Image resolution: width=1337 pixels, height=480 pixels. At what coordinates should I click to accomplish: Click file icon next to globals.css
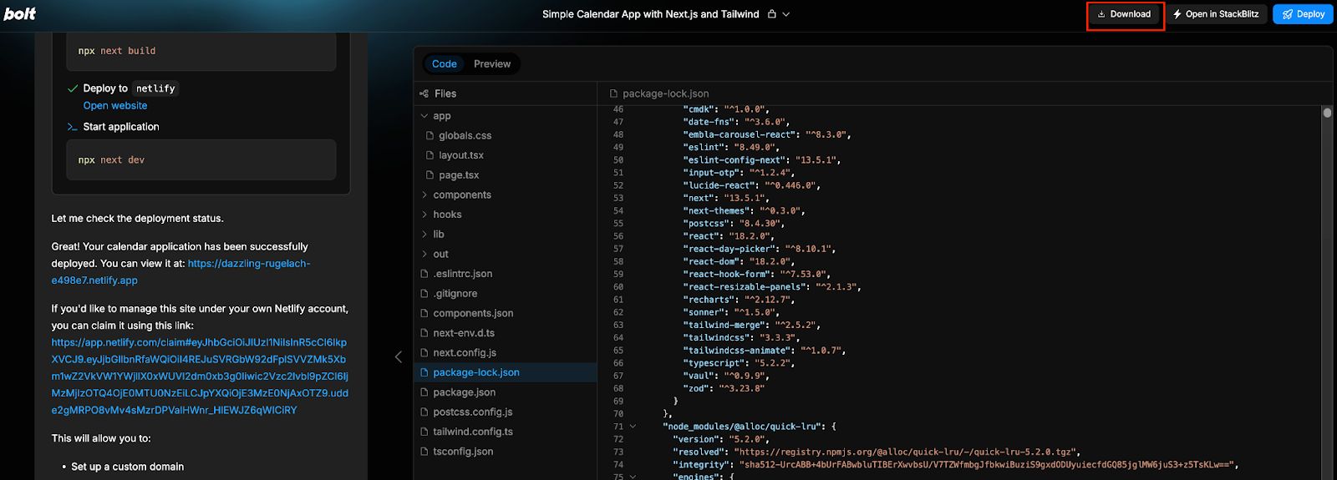point(430,135)
